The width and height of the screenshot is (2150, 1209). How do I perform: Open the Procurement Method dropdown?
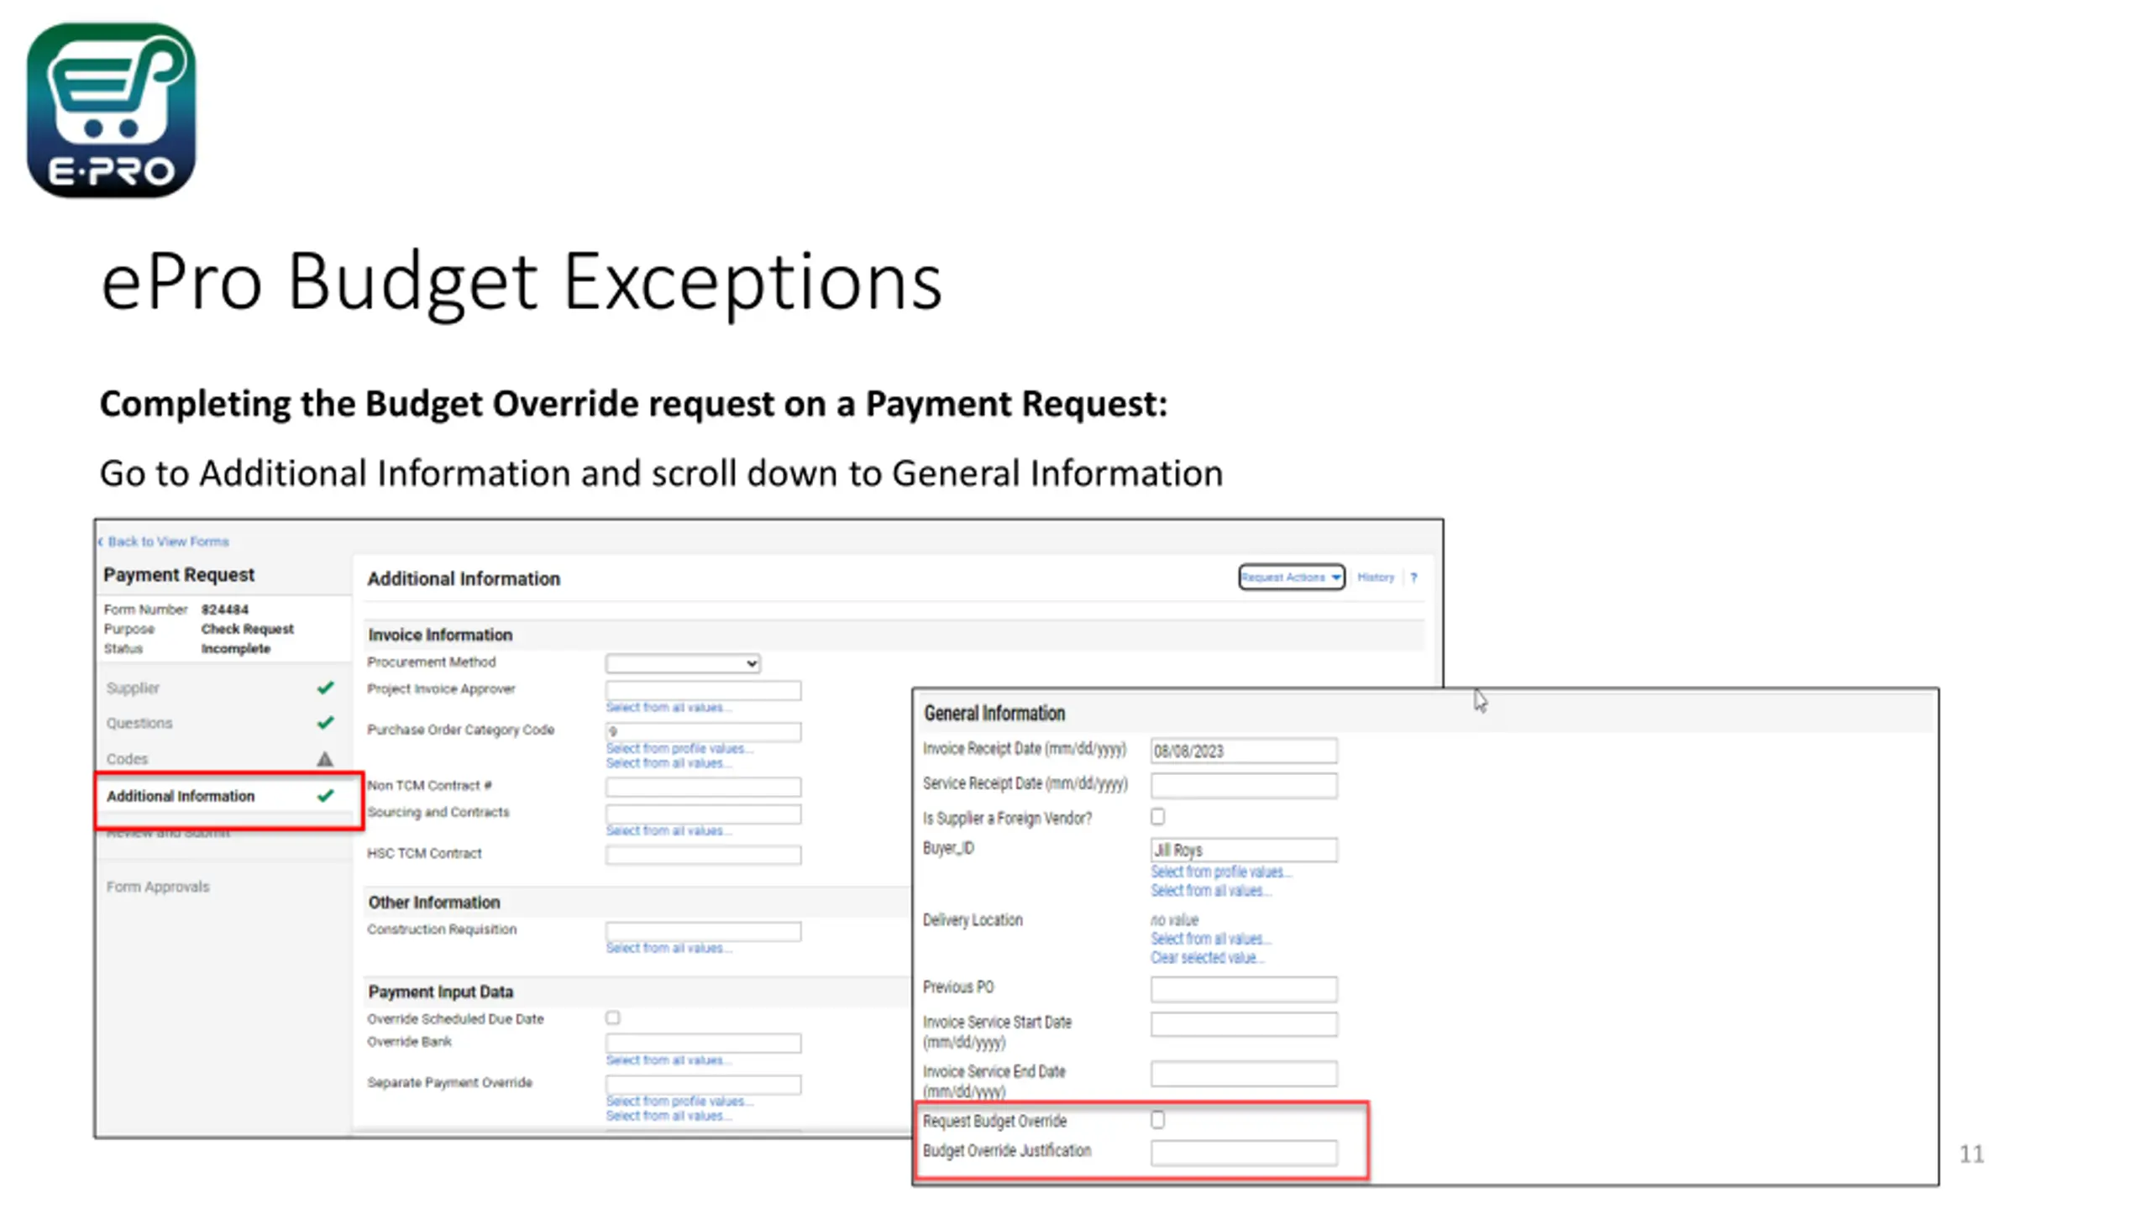(x=683, y=663)
